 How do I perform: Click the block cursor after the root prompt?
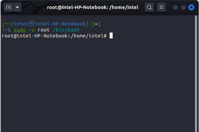click(111, 35)
